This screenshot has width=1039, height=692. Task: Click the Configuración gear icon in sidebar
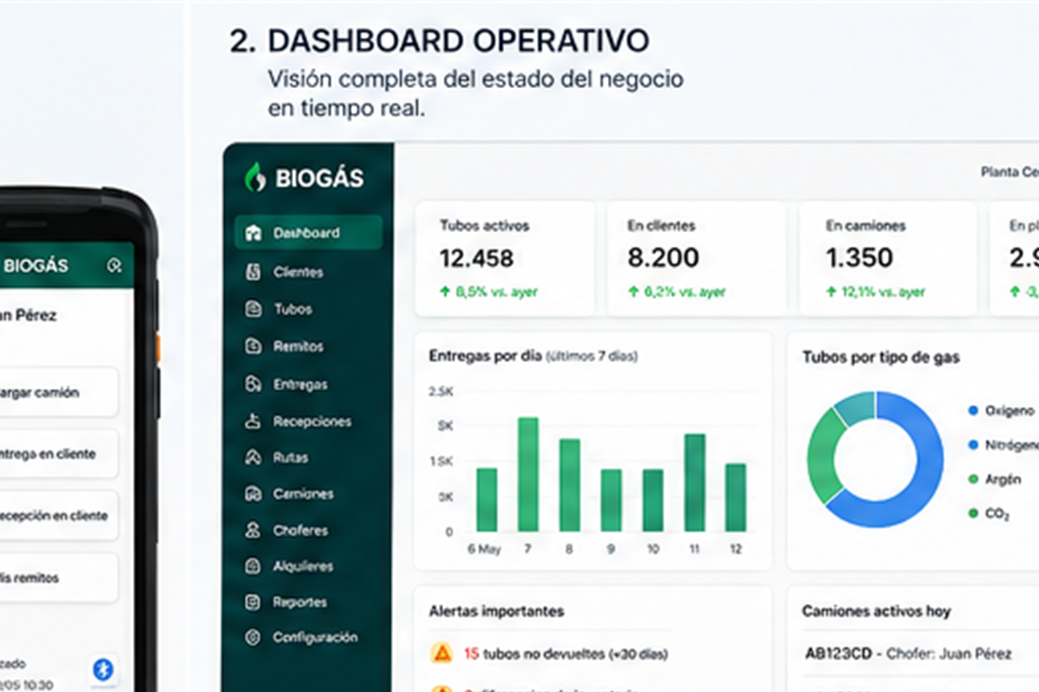click(253, 637)
